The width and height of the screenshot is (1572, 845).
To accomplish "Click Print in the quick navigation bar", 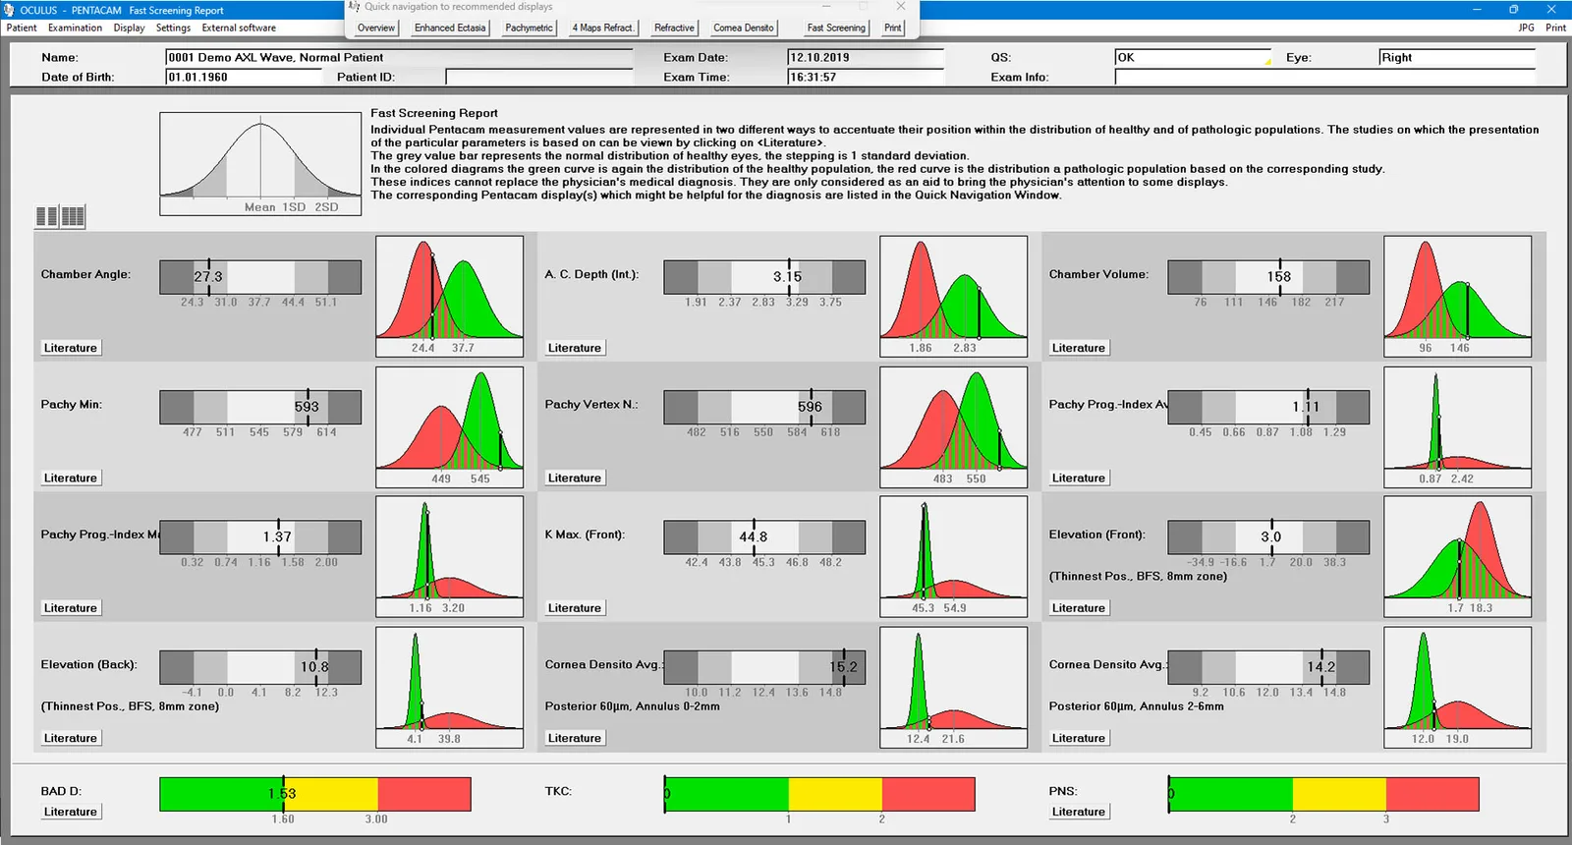I will pos(892,28).
